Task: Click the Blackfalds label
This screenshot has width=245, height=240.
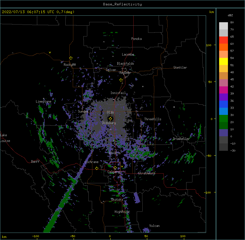Action: point(125,64)
